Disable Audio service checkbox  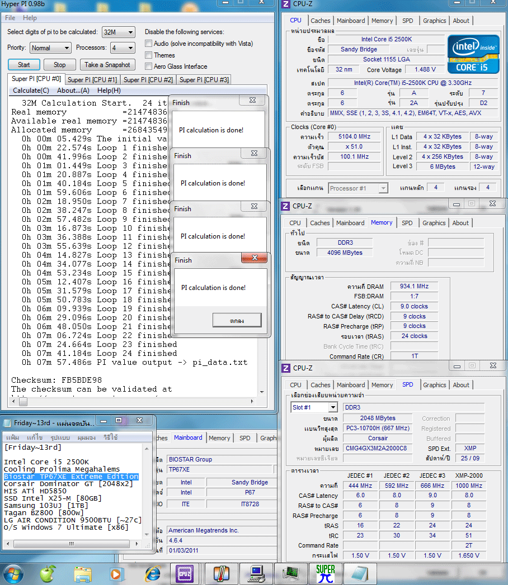click(149, 43)
